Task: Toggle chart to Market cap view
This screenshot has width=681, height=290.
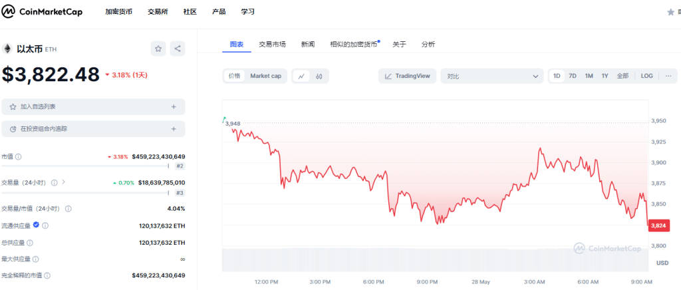Action: tap(265, 76)
